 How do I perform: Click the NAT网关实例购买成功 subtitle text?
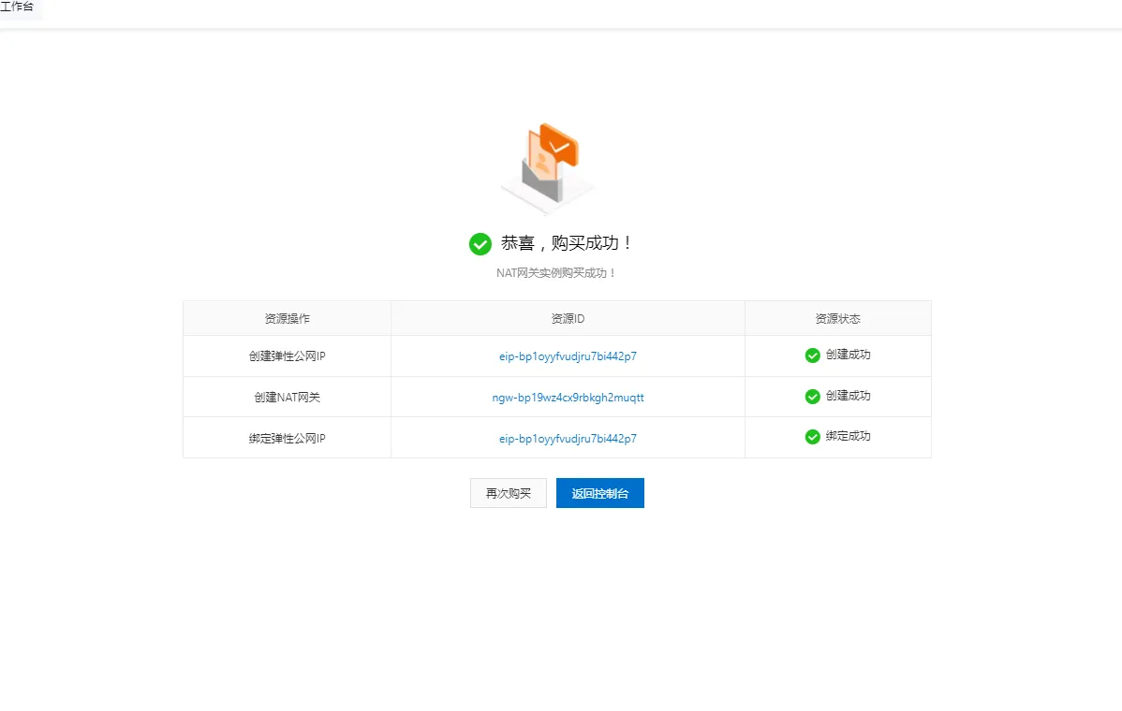tap(554, 272)
